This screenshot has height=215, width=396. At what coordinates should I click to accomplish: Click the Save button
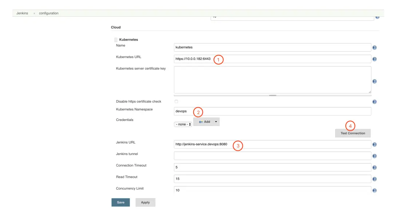pos(121,202)
